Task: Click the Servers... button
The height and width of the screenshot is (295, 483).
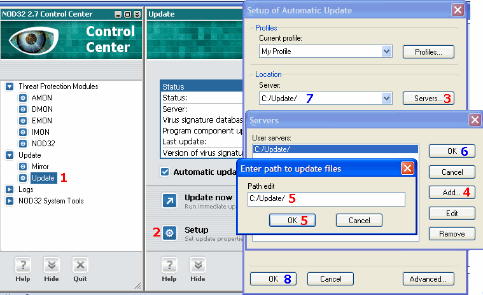Action: click(x=428, y=99)
